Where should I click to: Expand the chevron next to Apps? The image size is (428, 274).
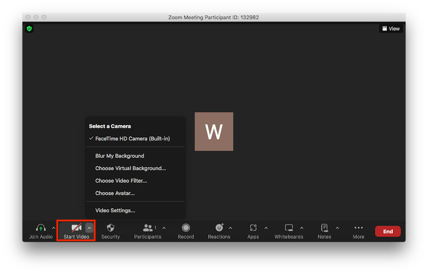pyautogui.click(x=266, y=228)
